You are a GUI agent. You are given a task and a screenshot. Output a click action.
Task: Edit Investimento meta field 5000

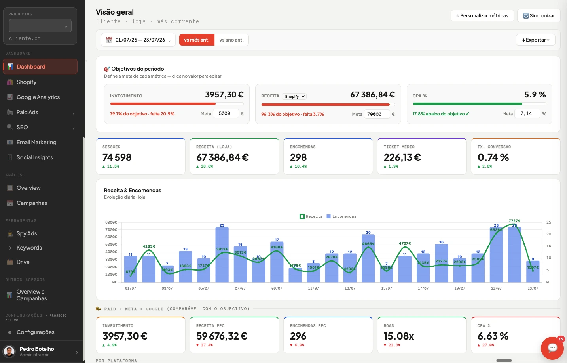(x=226, y=113)
